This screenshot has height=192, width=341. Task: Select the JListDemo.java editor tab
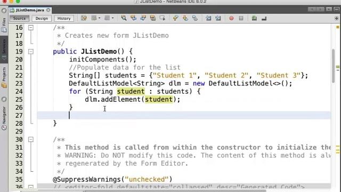tap(30, 10)
